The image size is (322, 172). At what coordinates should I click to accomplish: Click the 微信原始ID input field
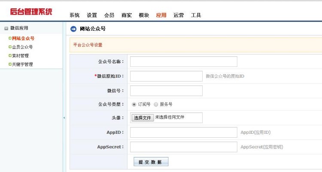pos(166,76)
